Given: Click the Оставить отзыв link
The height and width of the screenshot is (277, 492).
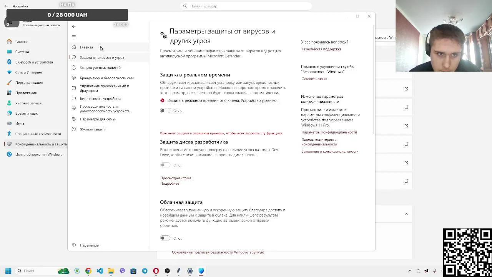Looking at the screenshot, I should click(314, 79).
